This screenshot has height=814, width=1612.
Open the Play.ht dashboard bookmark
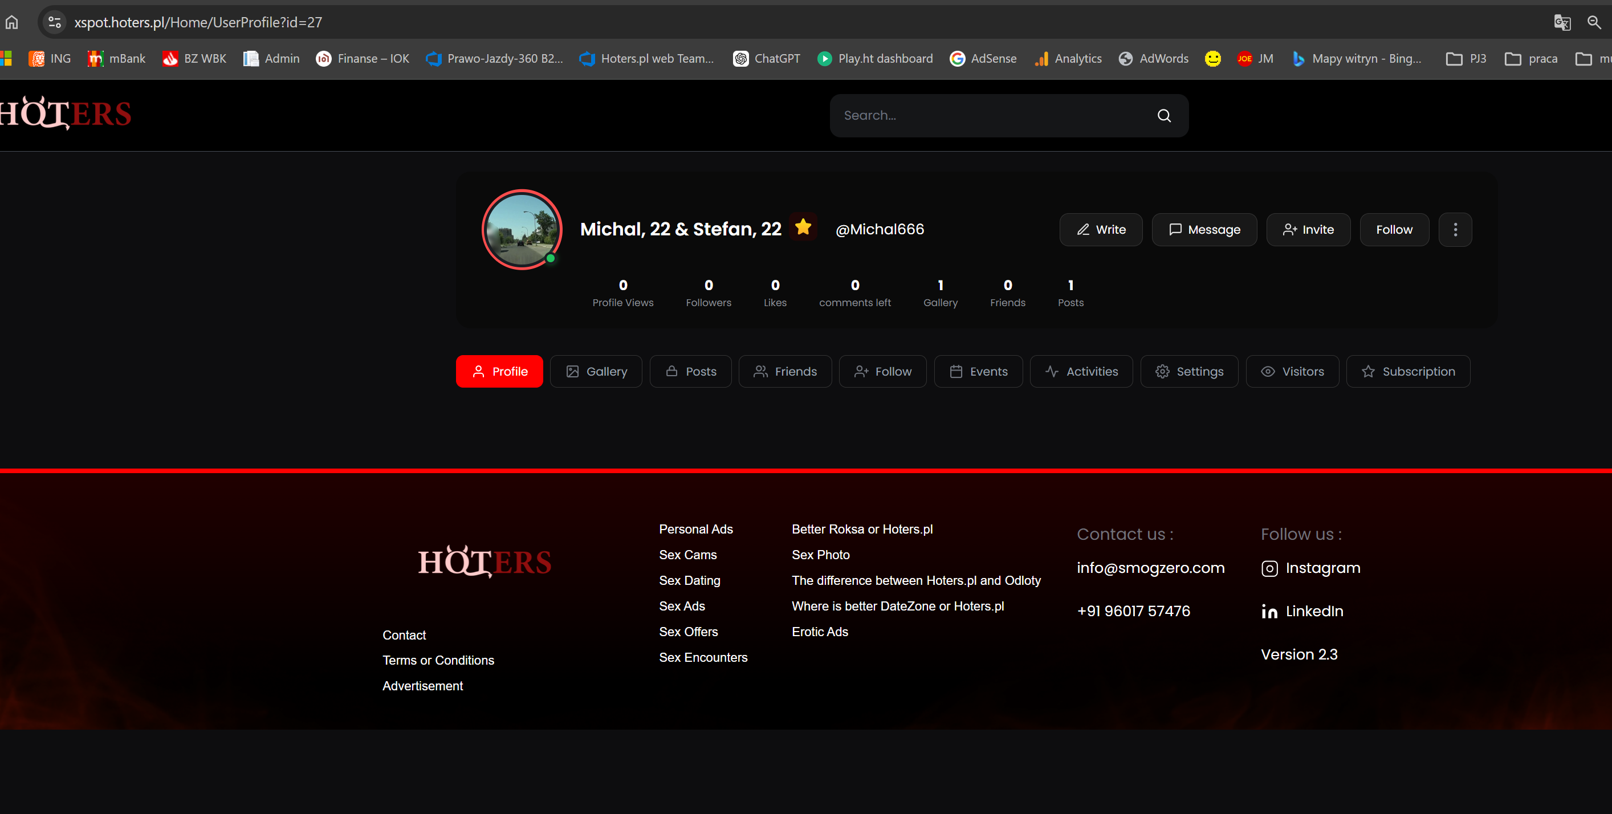click(x=875, y=59)
